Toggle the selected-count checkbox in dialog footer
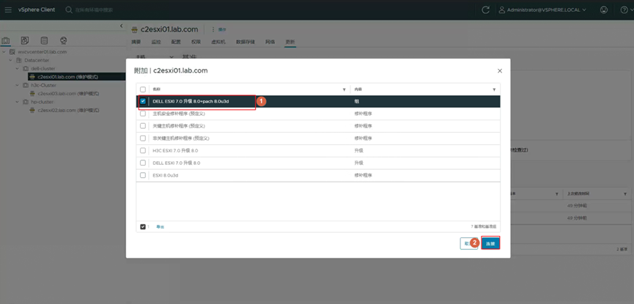This screenshot has height=304, width=634. pyautogui.click(x=143, y=227)
